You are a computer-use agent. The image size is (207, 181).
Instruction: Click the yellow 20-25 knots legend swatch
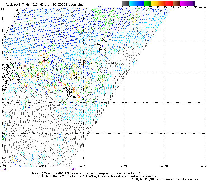(154, 3)
